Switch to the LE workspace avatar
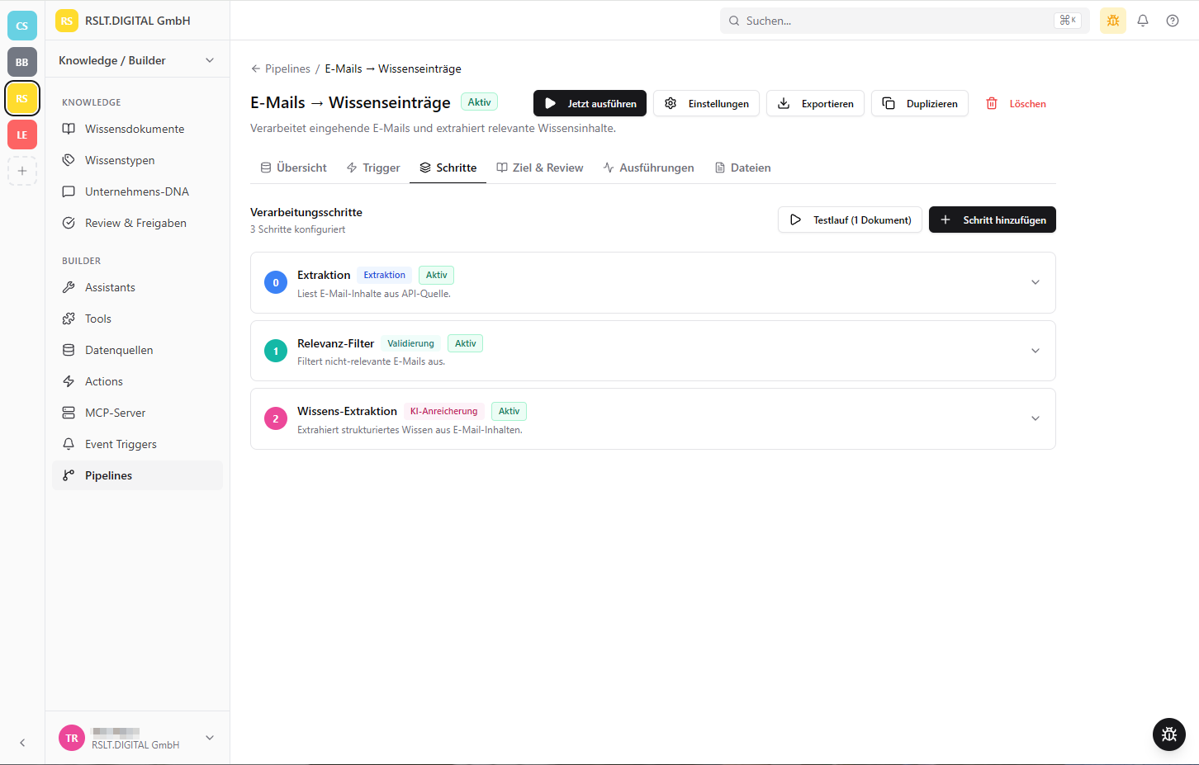This screenshot has width=1199, height=765. [x=22, y=135]
